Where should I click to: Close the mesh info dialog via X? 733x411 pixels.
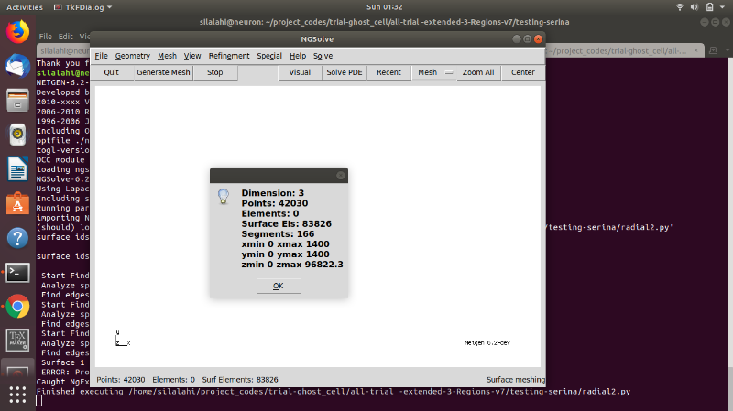[x=340, y=175]
